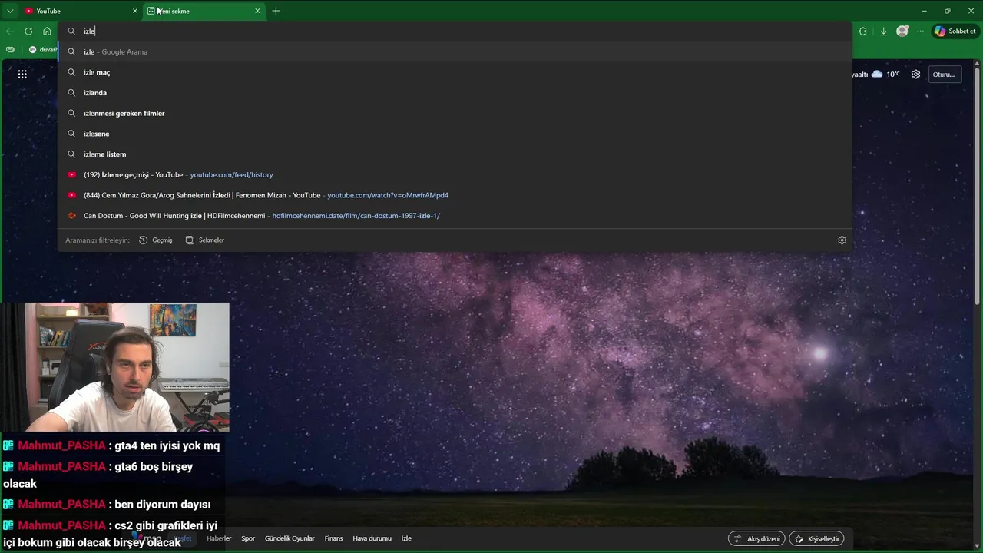983x553 pixels.
Task: Switch to the YouTube tab
Action: (81, 11)
